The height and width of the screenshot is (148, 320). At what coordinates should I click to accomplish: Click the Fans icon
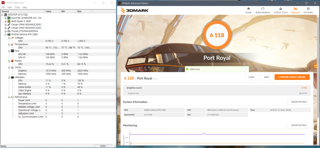12,51
